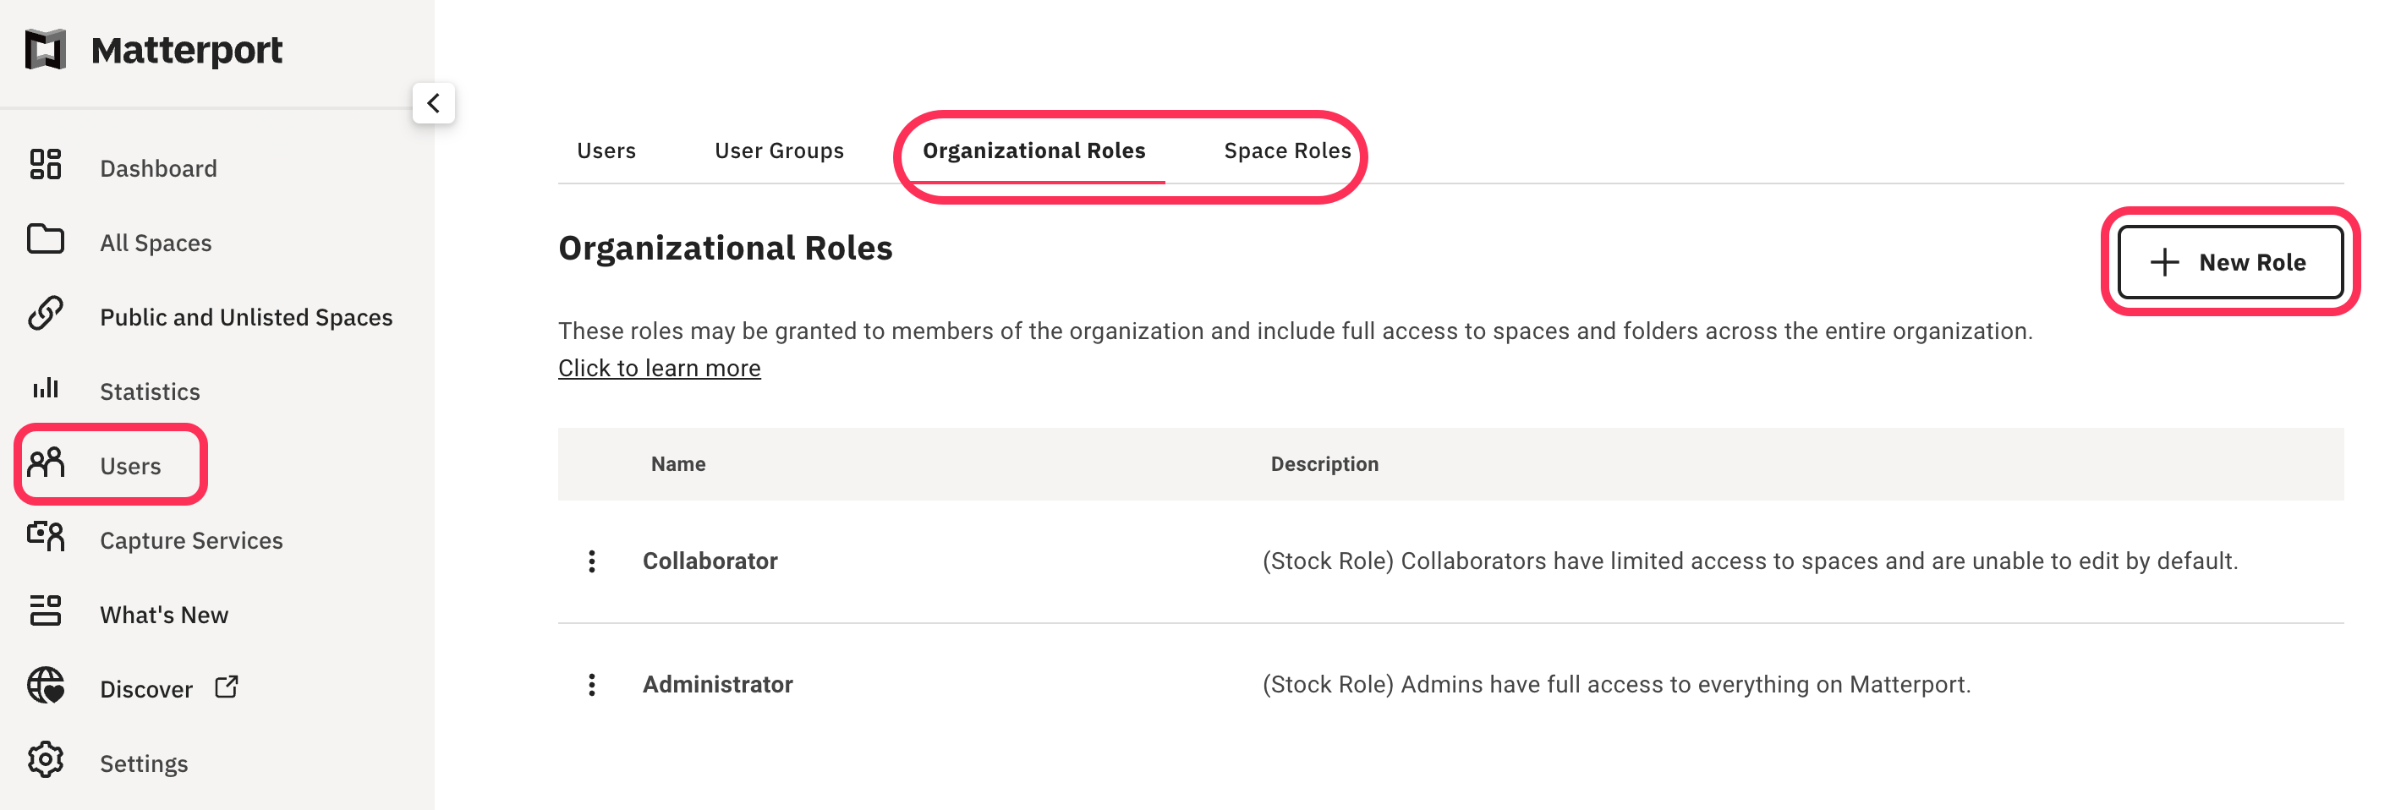The image size is (2390, 810).
Task: Switch to the User Groups tab
Action: tap(778, 150)
